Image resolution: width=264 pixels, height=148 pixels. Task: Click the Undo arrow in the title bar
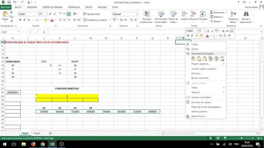(x=15, y=2)
